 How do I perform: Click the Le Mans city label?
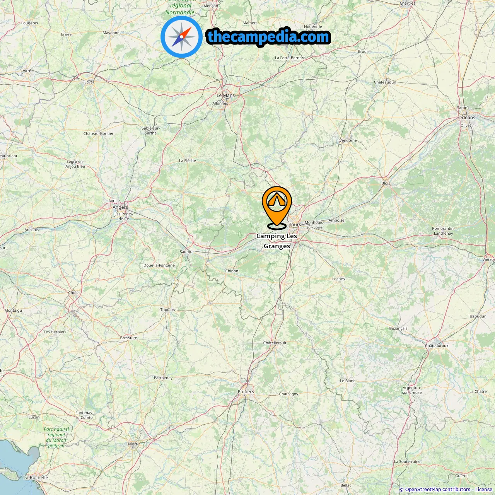(225, 96)
